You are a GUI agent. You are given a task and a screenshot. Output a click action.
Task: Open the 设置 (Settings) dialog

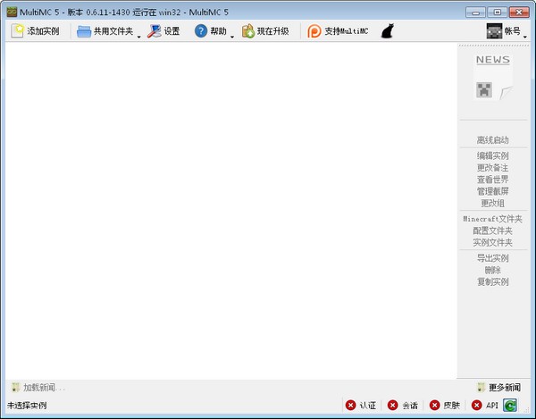pyautogui.click(x=163, y=31)
